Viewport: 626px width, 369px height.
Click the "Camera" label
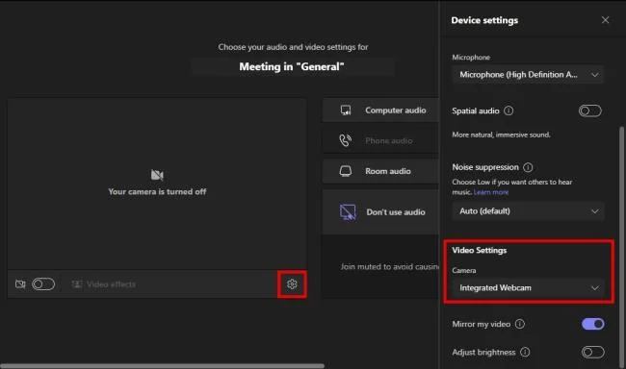click(464, 271)
